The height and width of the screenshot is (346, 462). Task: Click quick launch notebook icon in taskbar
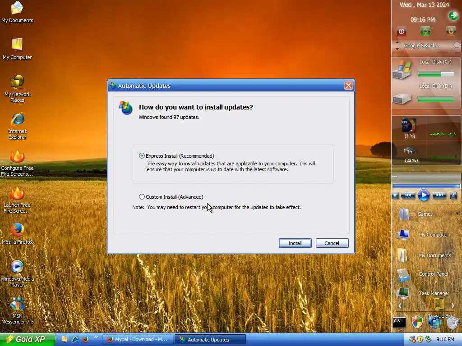pyautogui.click(x=64, y=339)
